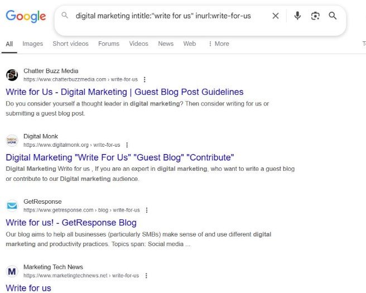
Task: Click the Marketing Tech News site name
Action: point(53,267)
